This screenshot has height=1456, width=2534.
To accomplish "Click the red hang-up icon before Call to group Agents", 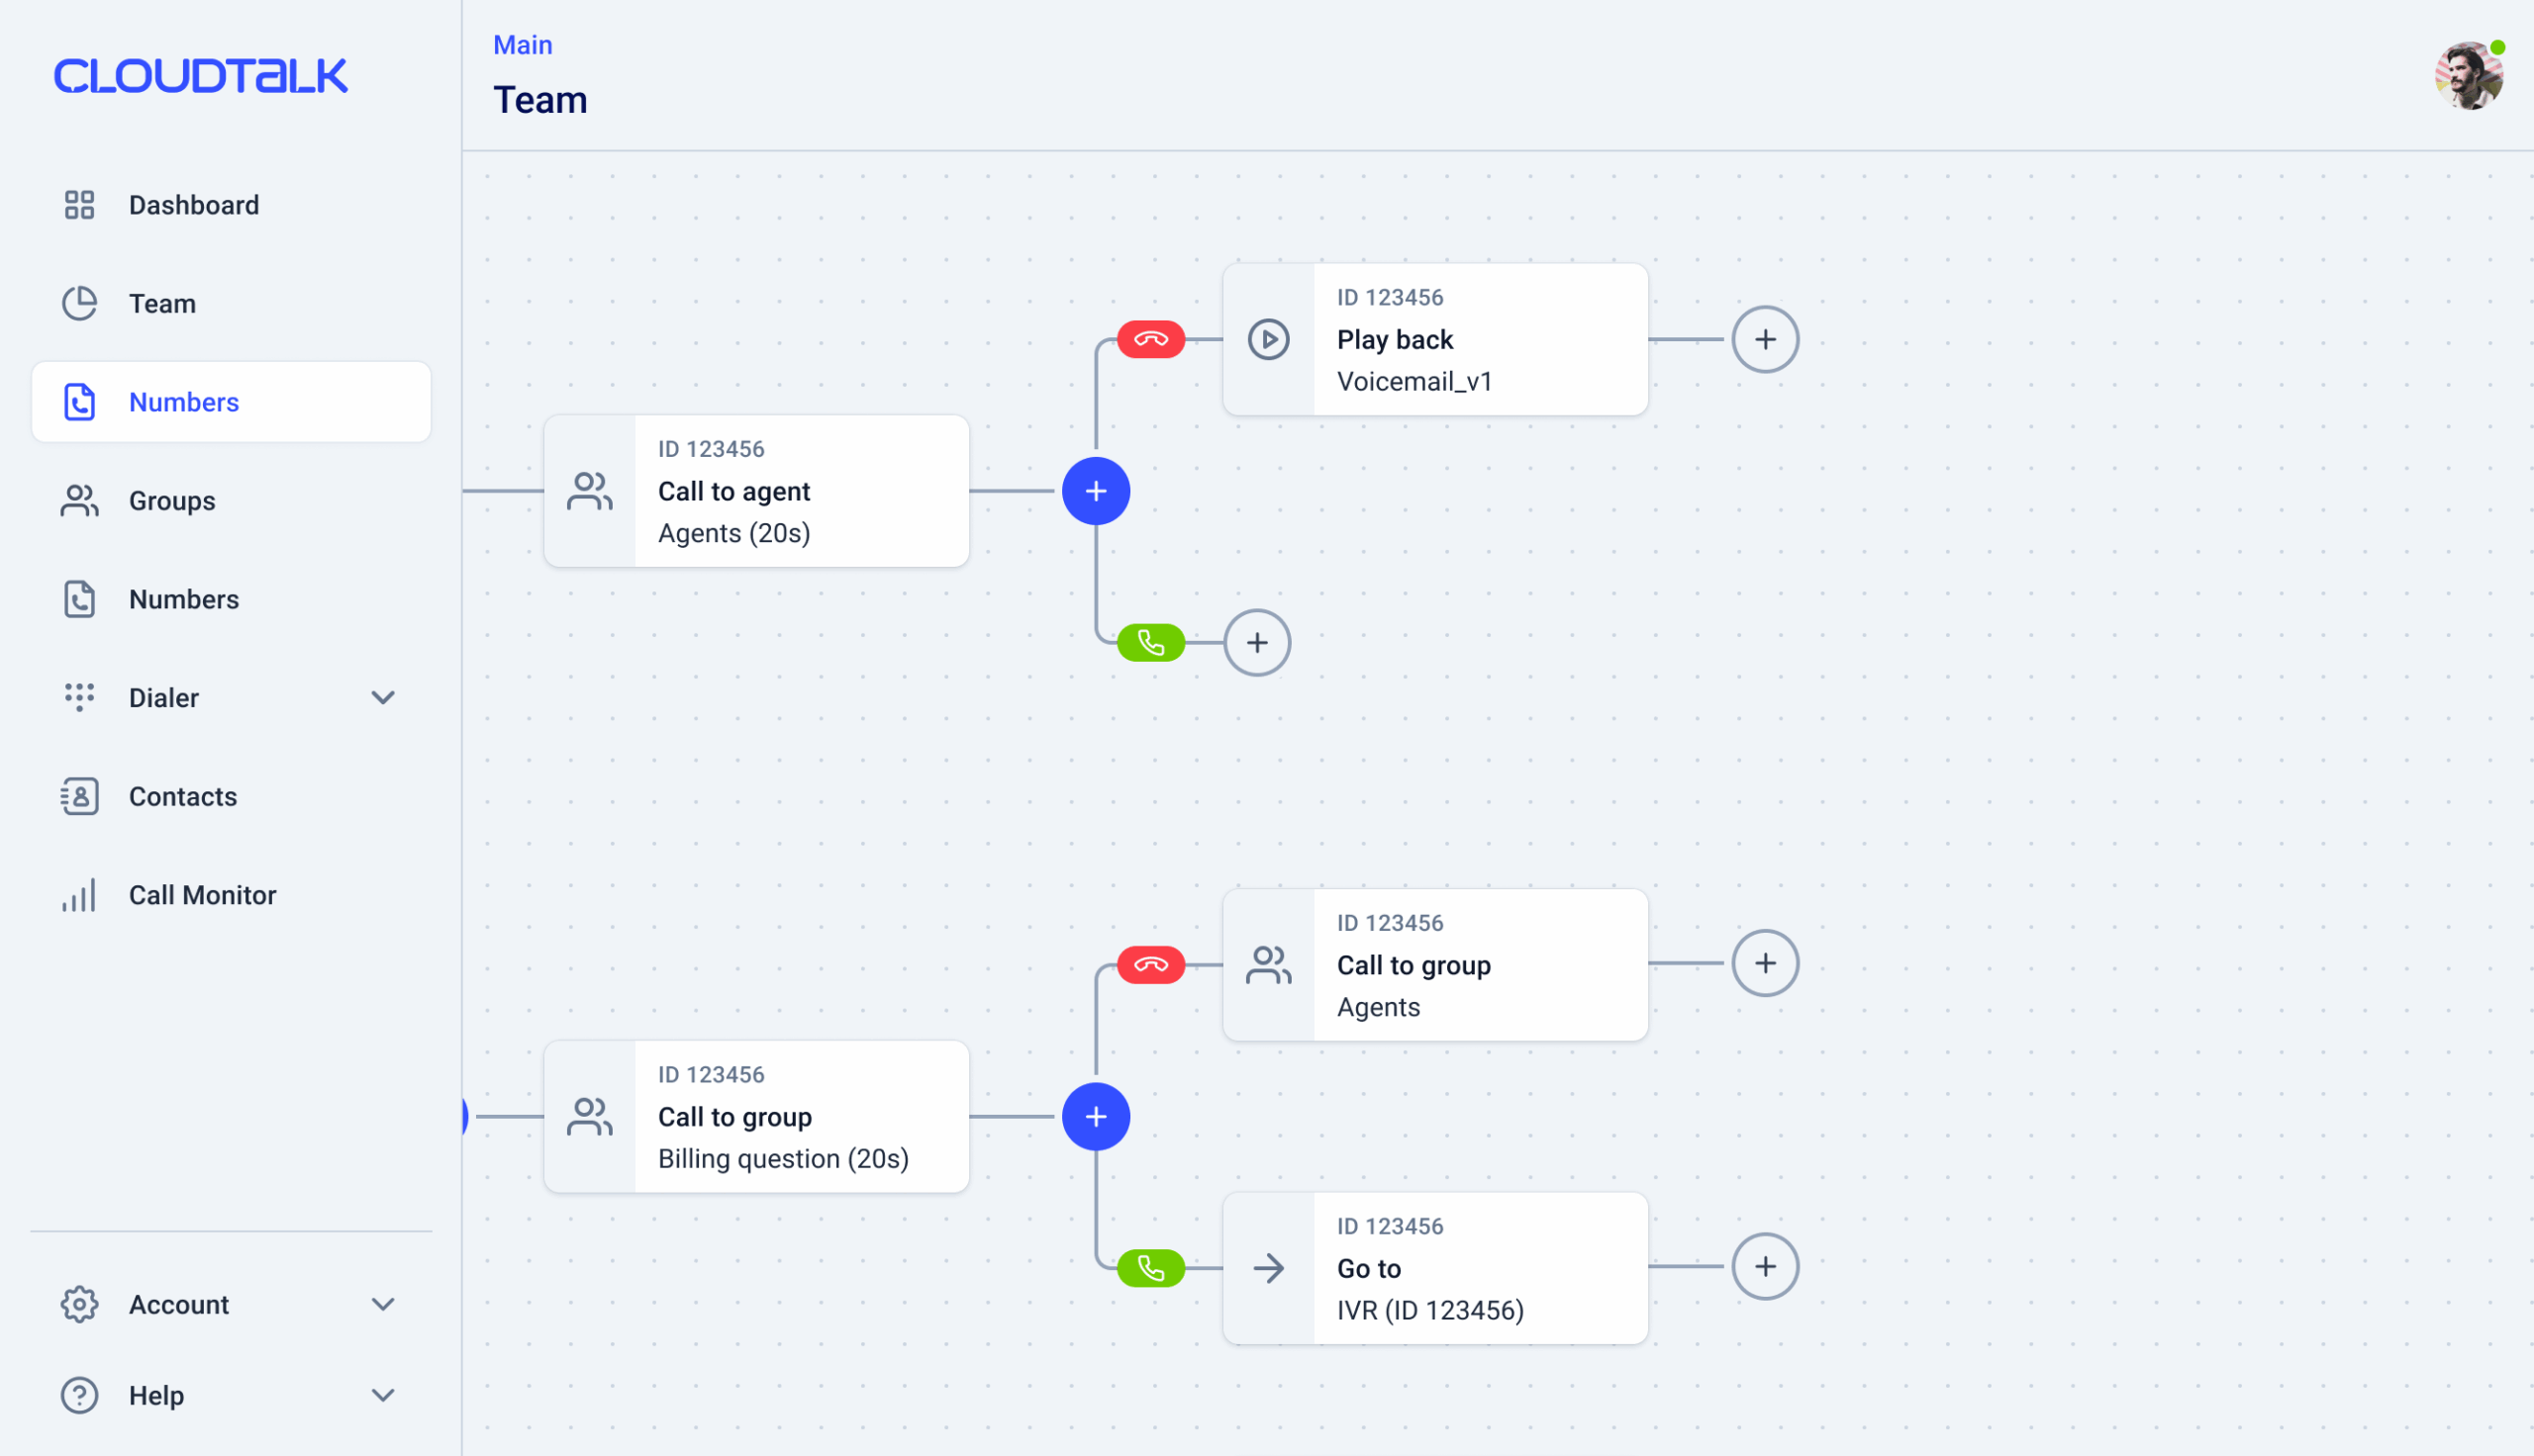I will point(1150,965).
